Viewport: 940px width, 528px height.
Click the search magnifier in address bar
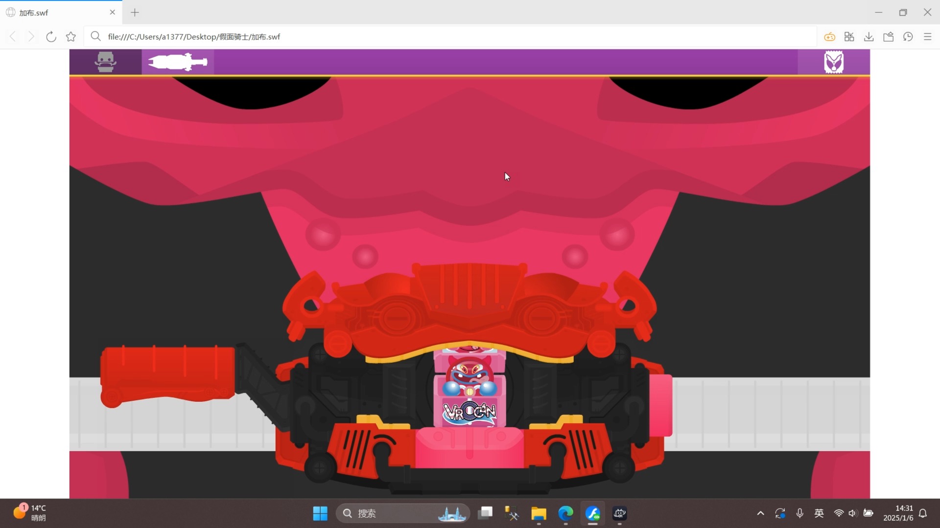click(x=96, y=37)
